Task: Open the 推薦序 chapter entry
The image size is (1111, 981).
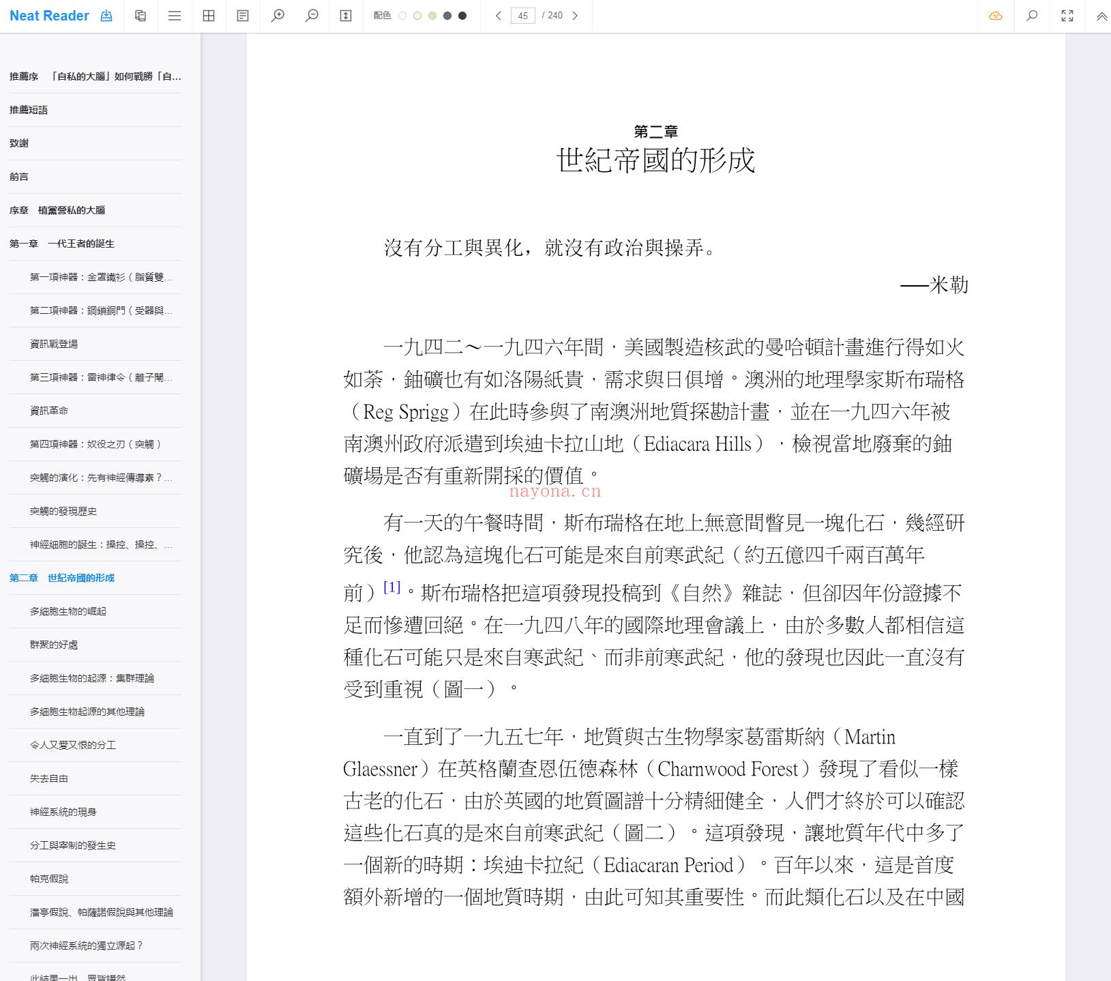Action: click(95, 76)
